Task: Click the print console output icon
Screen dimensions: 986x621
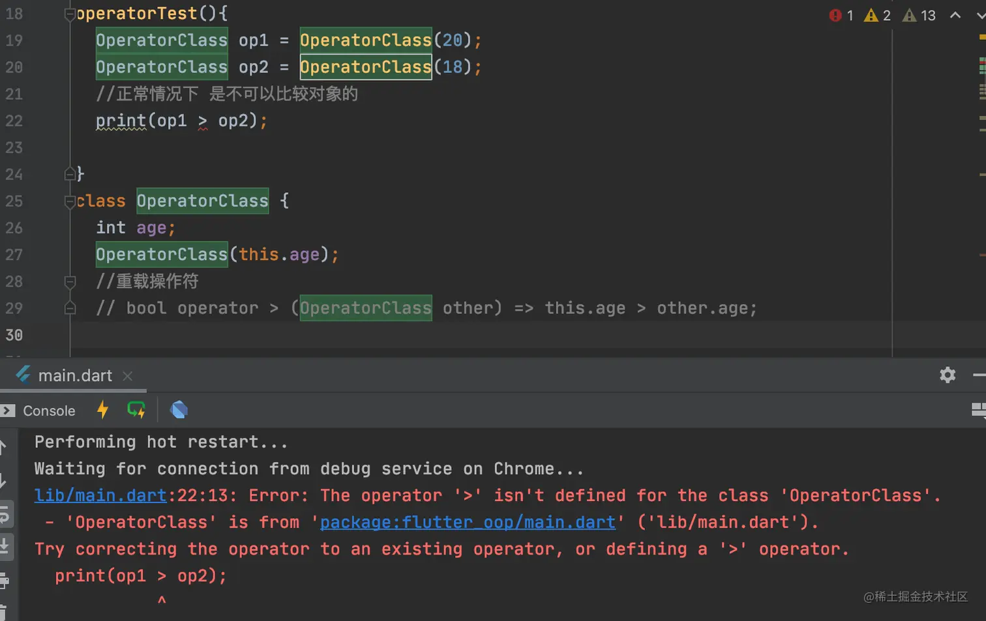Action: [4, 580]
